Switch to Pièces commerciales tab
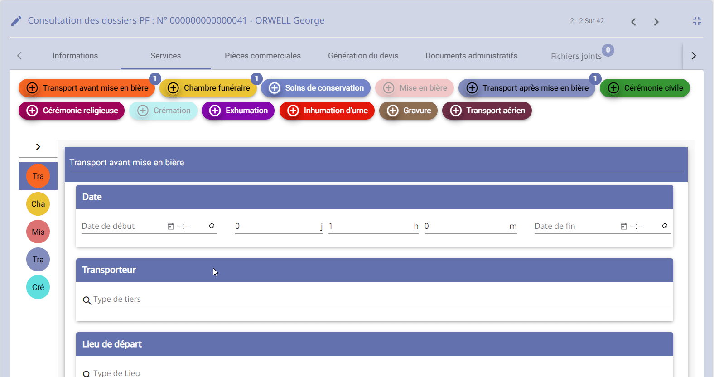Viewport: 714px width, 377px height. [263, 56]
